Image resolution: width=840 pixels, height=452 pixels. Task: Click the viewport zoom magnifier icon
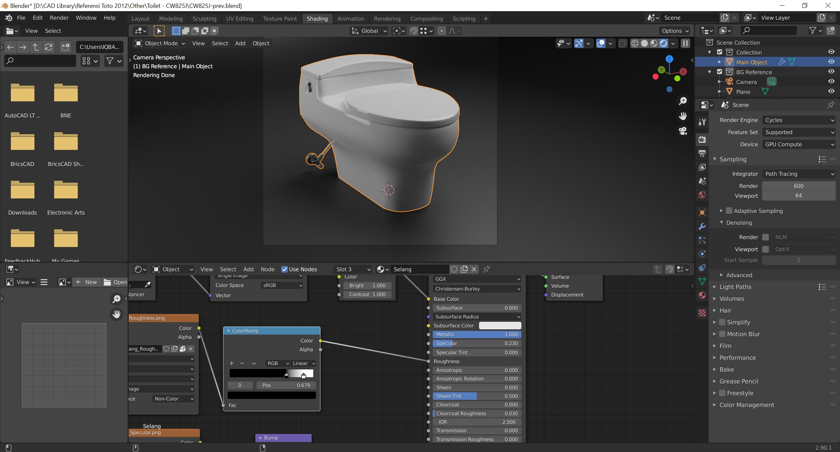pos(683,101)
